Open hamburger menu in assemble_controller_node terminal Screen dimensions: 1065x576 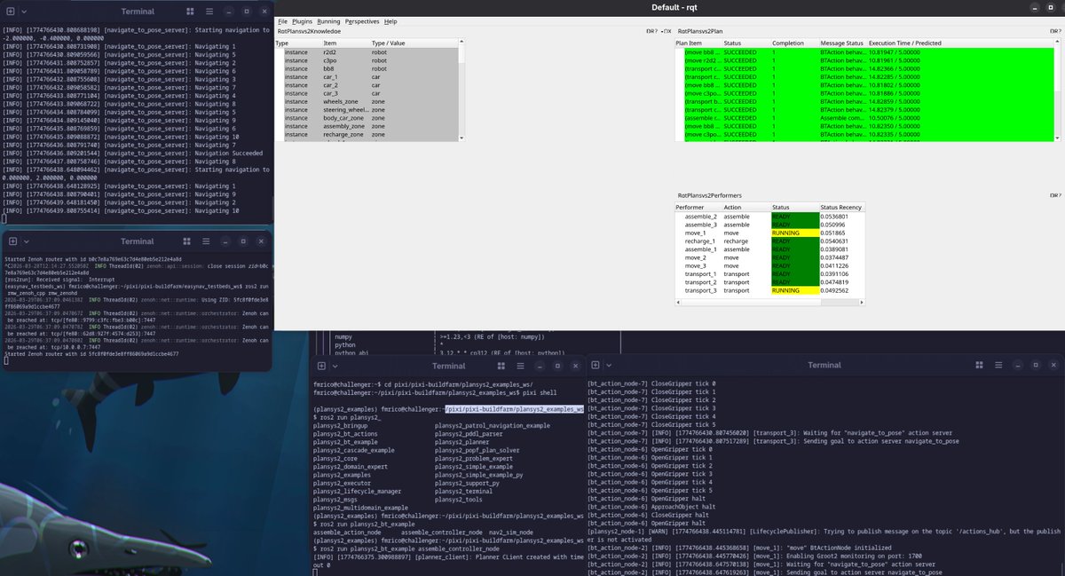[520, 366]
